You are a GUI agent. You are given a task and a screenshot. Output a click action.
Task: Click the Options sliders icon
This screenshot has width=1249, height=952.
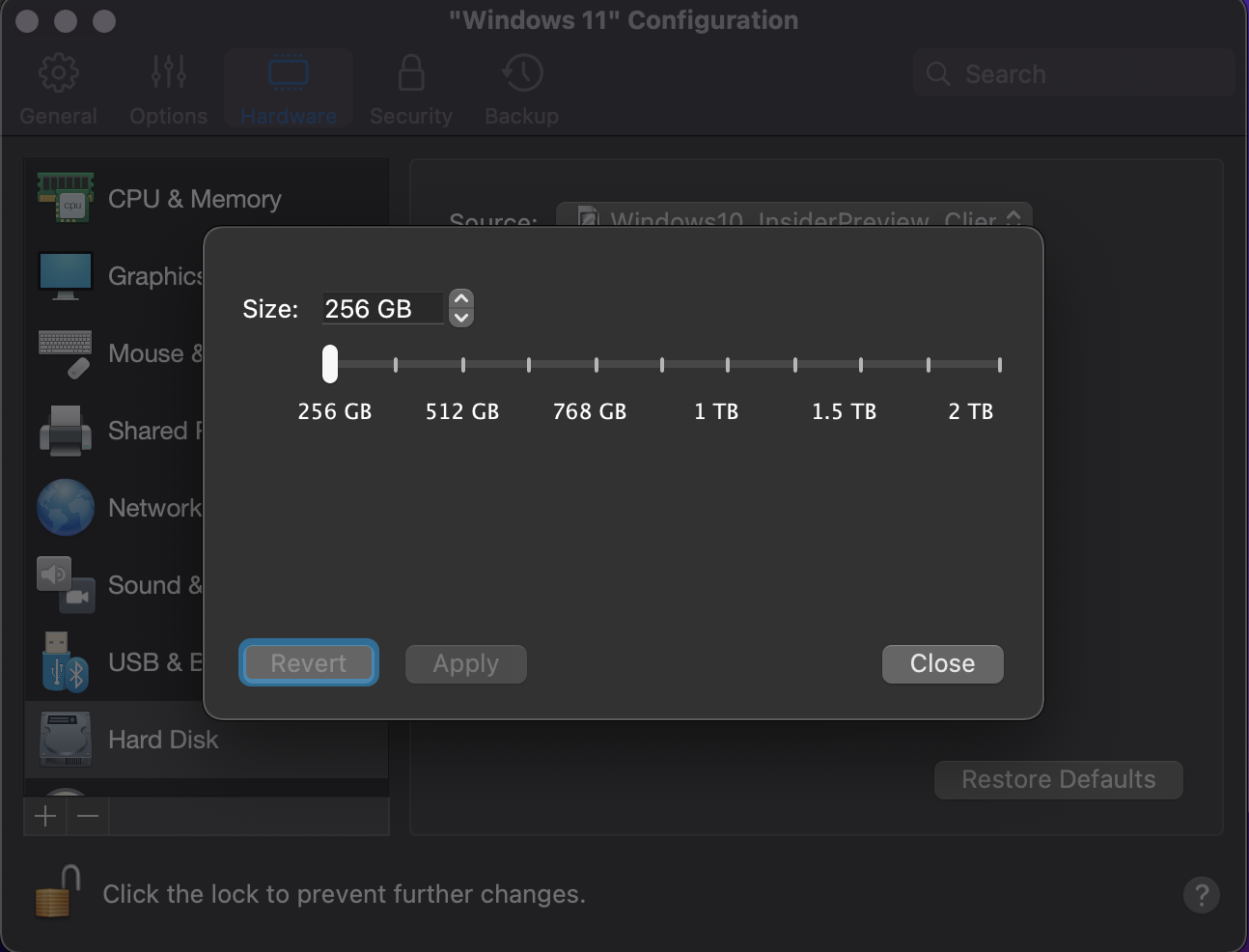(169, 72)
